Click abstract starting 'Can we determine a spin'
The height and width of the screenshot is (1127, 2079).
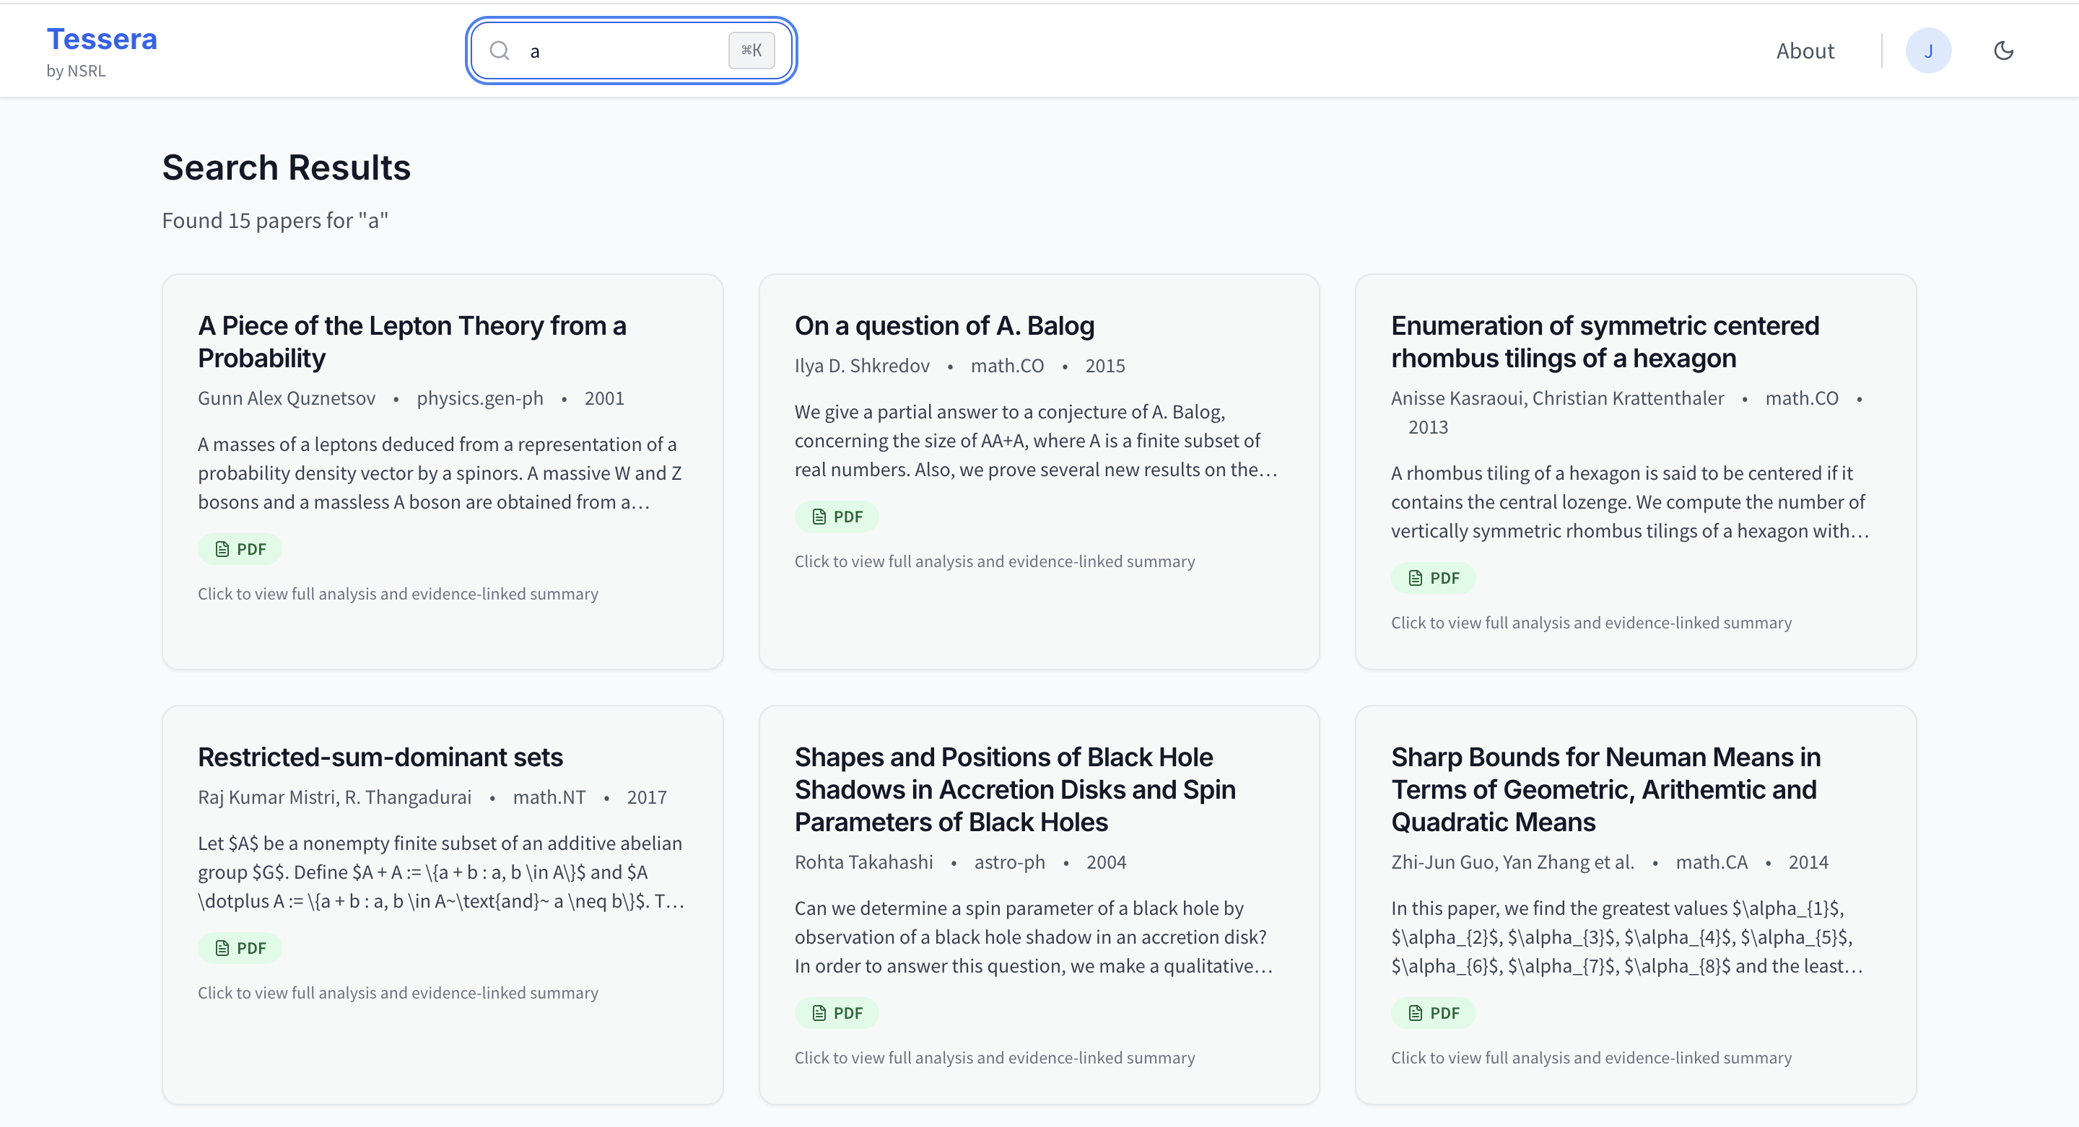(x=1034, y=937)
